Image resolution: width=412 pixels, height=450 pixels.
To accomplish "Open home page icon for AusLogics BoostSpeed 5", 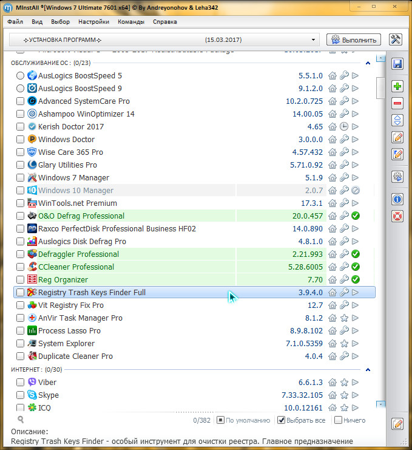I will coord(333,76).
